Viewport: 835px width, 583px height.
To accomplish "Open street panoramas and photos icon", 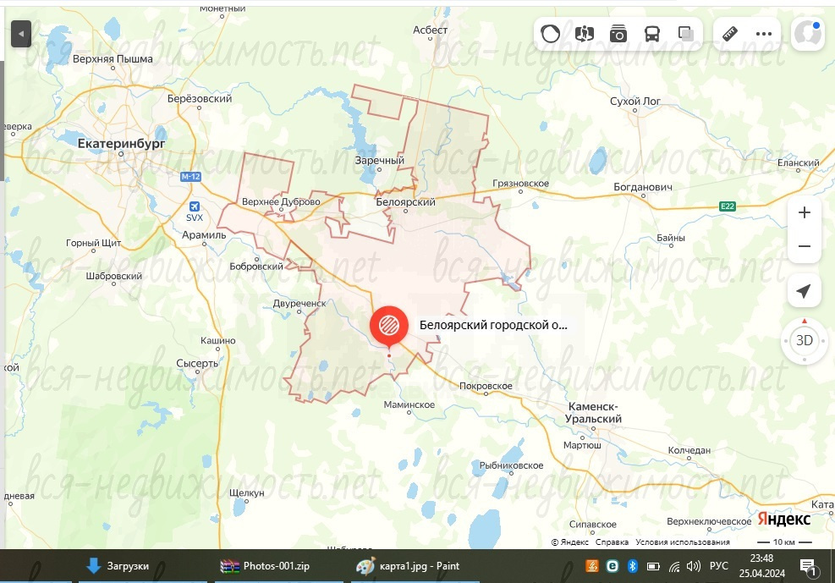I will pos(618,34).
